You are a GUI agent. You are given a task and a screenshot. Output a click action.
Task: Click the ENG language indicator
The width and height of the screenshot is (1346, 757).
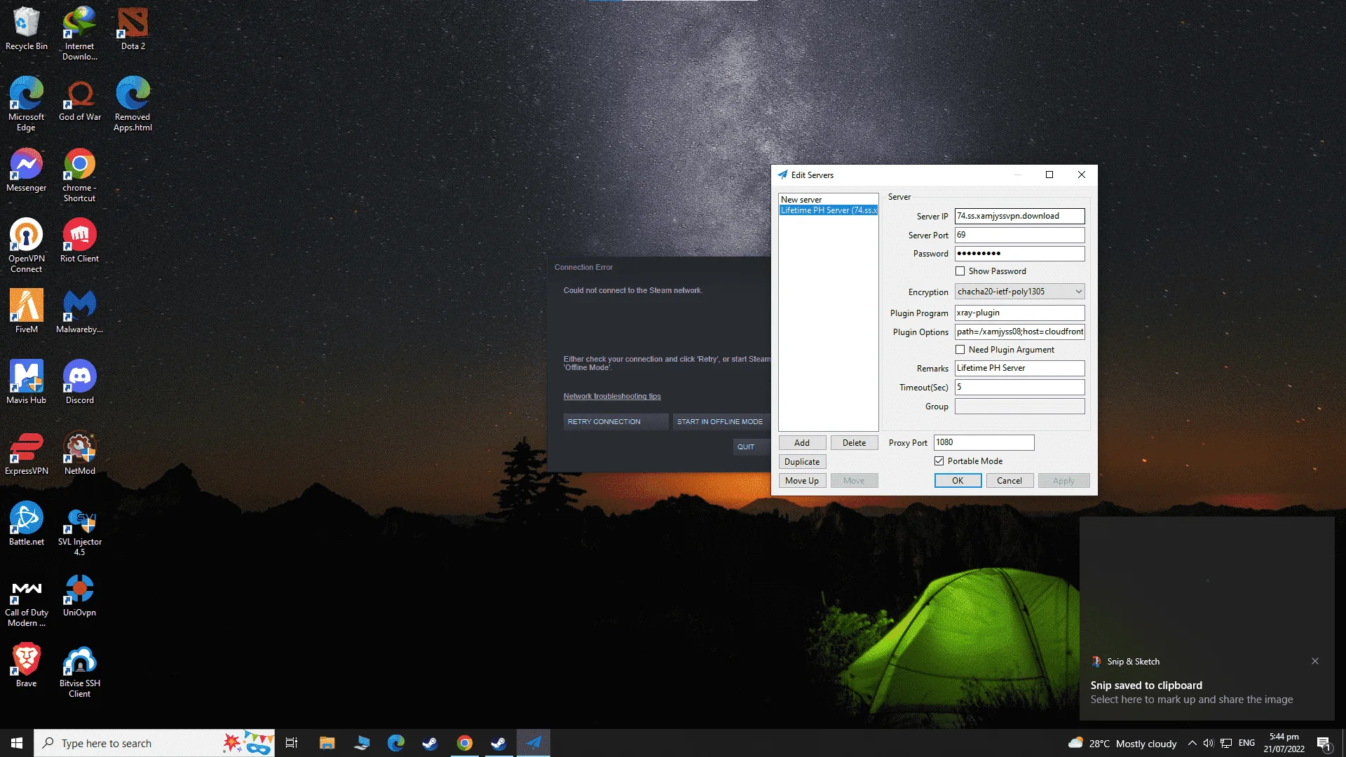(x=1246, y=743)
